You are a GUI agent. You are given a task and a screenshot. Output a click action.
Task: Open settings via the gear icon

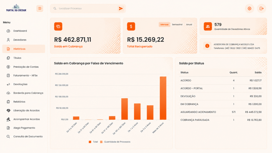click(249, 8)
